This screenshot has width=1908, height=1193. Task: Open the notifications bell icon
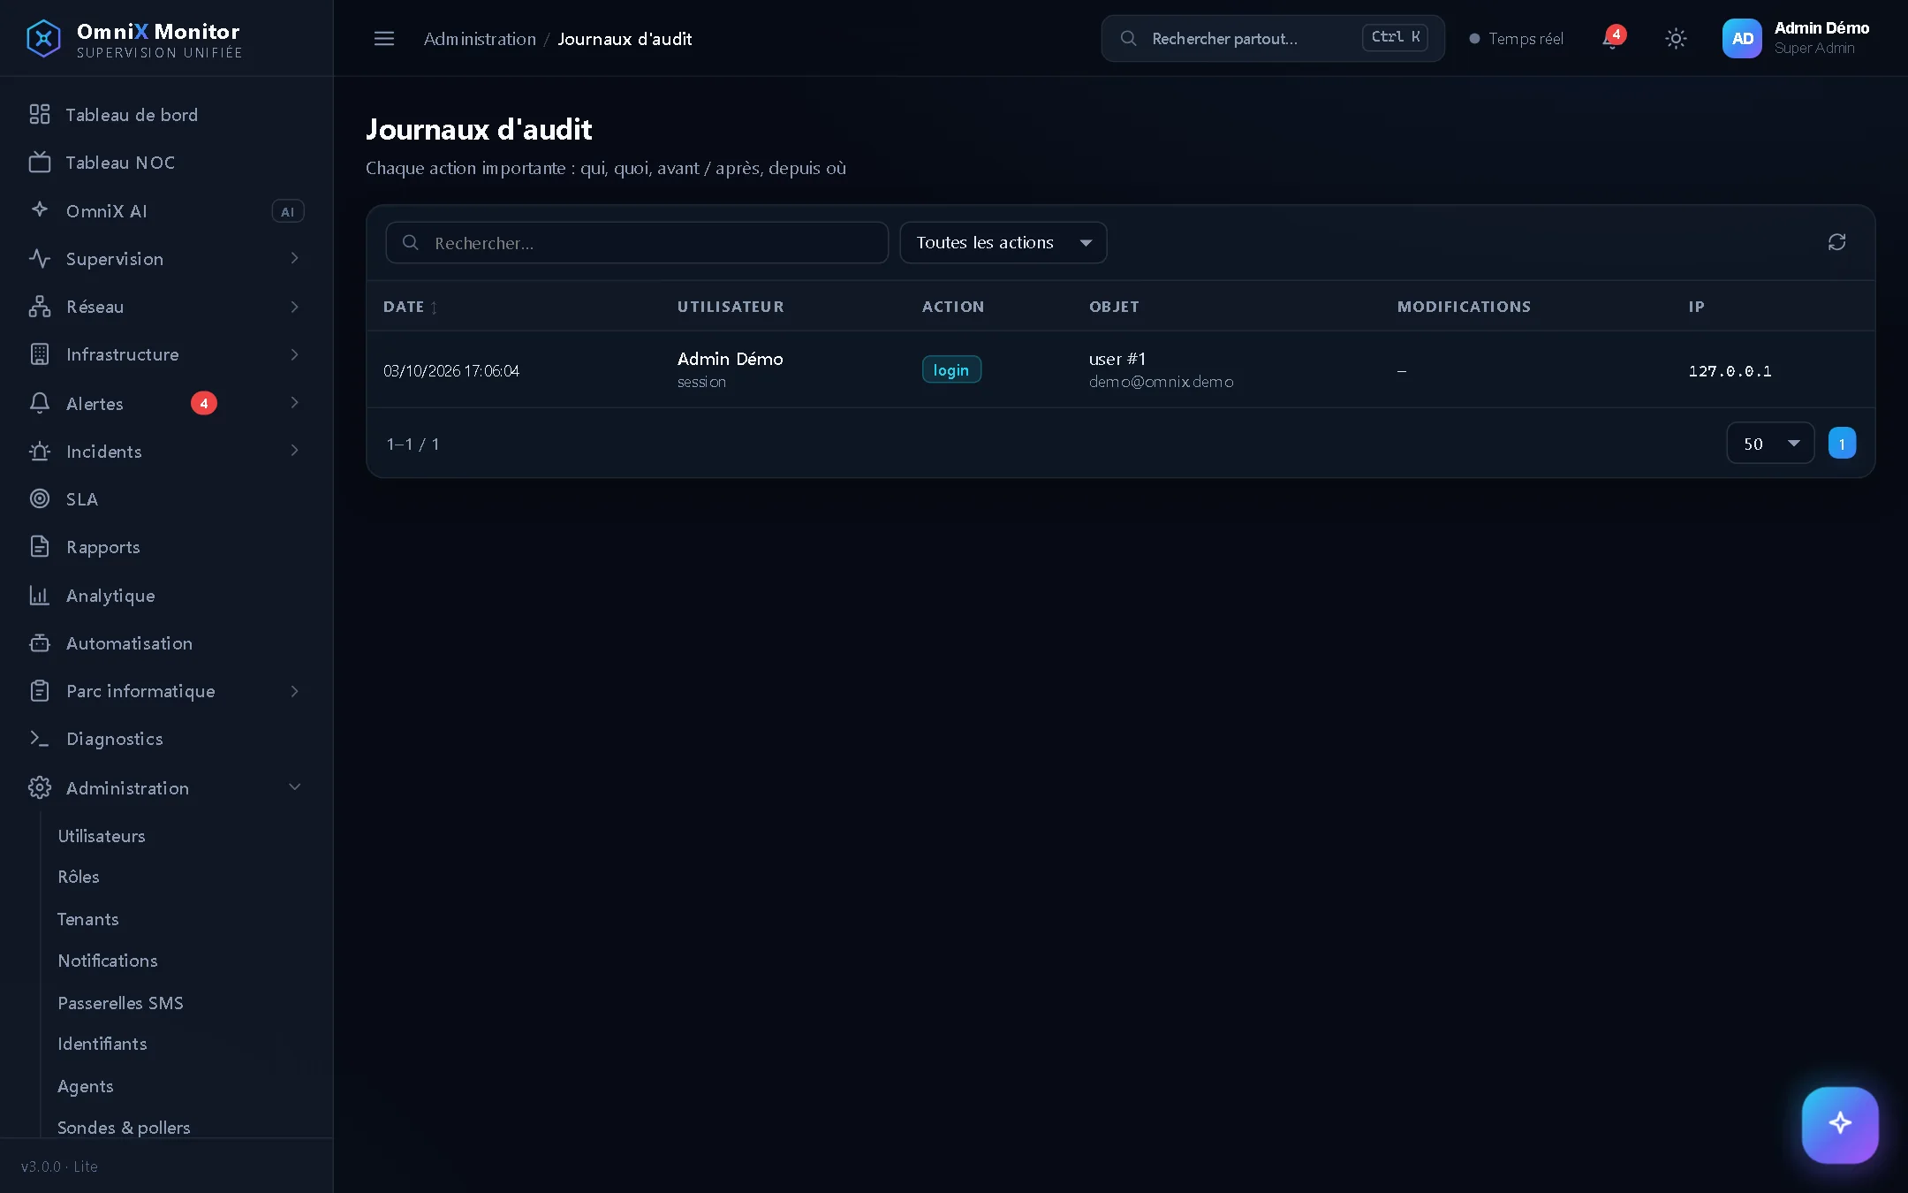[1612, 38]
